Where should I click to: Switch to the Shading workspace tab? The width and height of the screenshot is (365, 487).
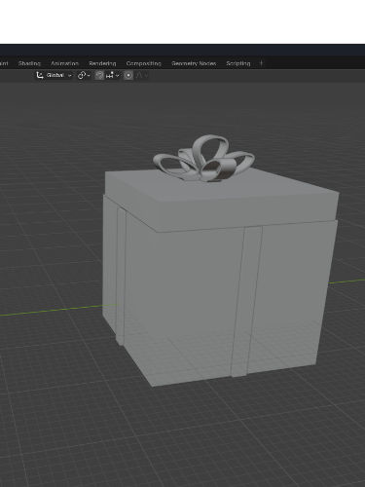pos(29,63)
